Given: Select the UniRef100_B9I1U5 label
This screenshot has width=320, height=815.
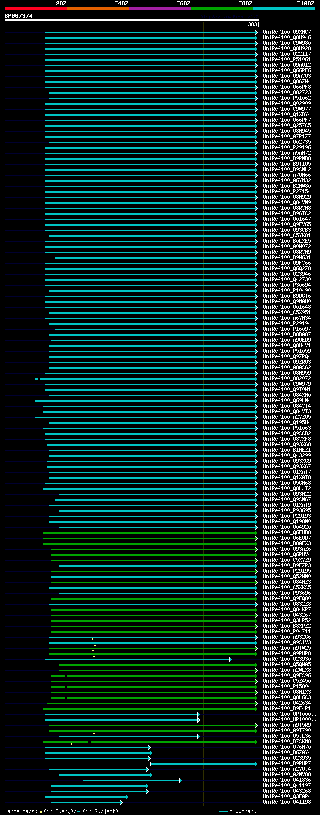Looking at the screenshot, I should pyautogui.click(x=287, y=164).
